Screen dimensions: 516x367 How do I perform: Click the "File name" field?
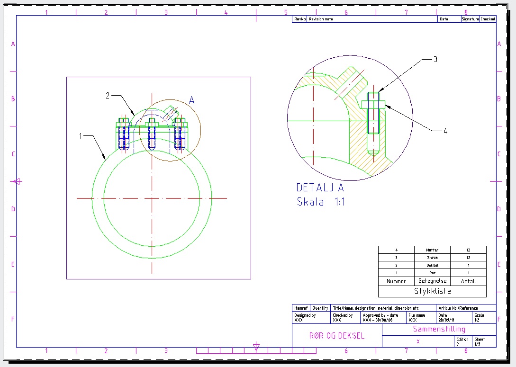pyautogui.click(x=421, y=317)
